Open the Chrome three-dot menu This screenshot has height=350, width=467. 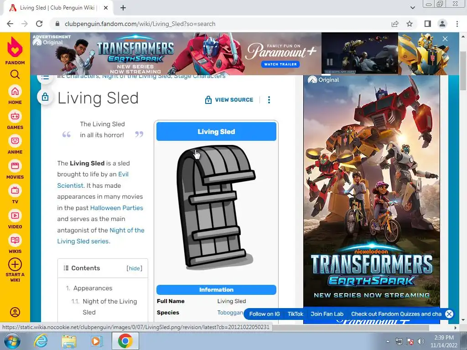(457, 24)
